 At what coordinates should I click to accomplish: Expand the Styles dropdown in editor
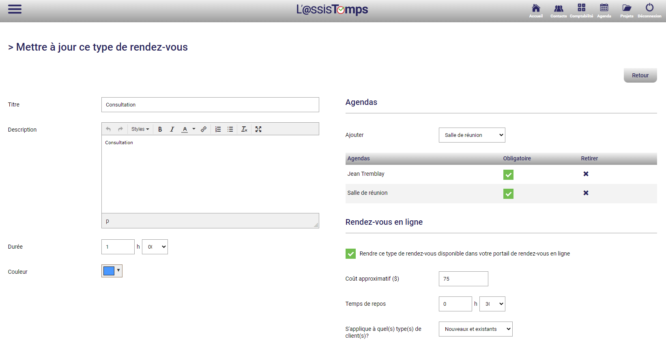140,129
